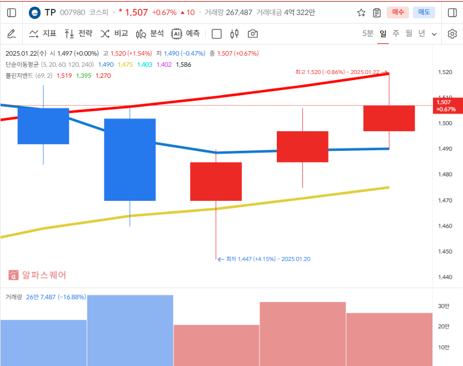The height and width of the screenshot is (366, 463).
Task: Switch to the 5분 timeframe
Action: pyautogui.click(x=367, y=34)
